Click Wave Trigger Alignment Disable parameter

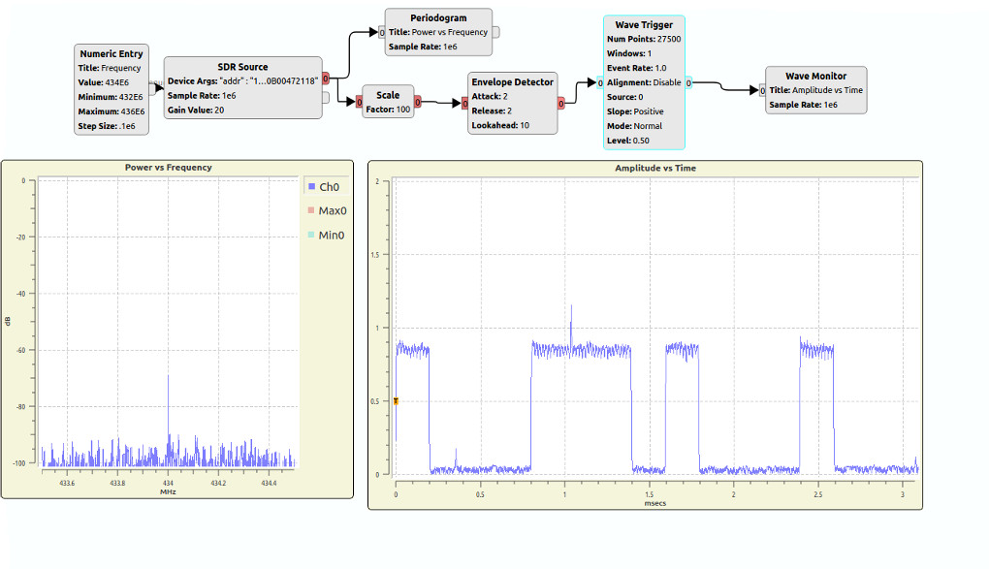coord(644,82)
